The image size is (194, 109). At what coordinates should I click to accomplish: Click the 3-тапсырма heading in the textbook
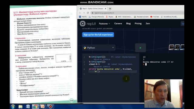(21, 66)
